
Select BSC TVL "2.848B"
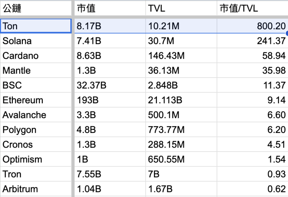[181, 85]
